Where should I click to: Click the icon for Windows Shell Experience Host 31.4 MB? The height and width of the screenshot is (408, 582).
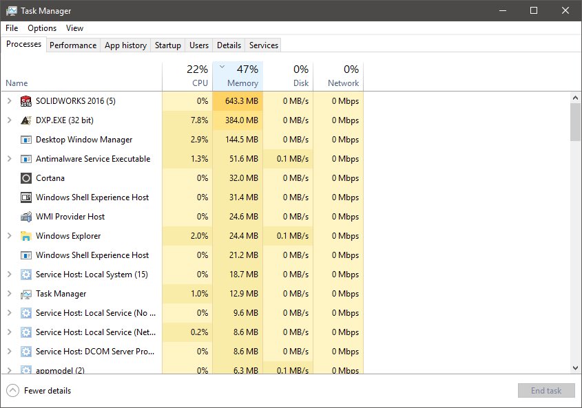(26, 197)
